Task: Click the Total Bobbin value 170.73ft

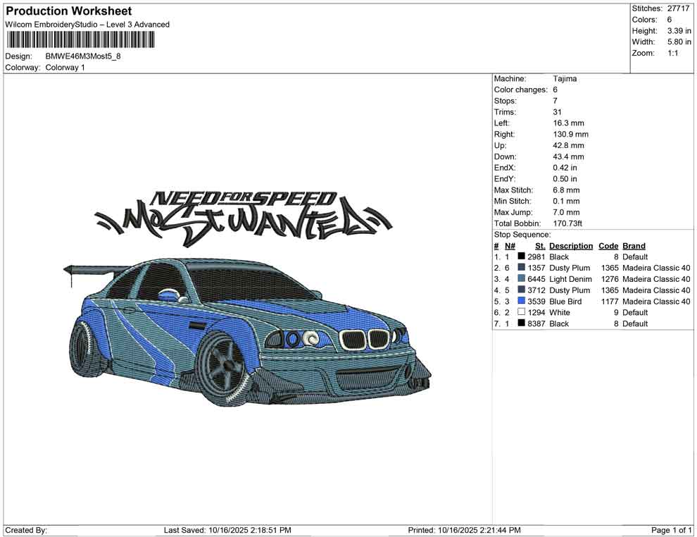Action: tap(567, 223)
